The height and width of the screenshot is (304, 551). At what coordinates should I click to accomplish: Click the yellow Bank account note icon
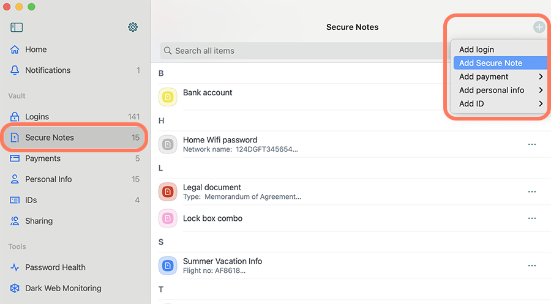[168, 97]
